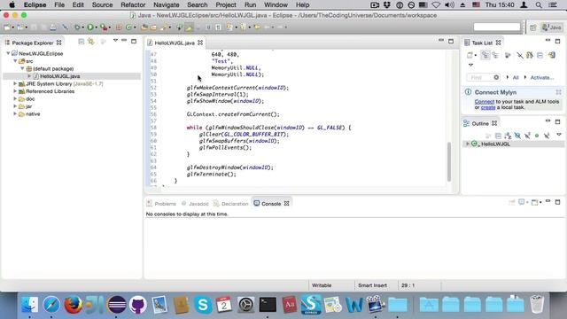Click Sort icon in Outline toolbar
This screenshot has height=319, width=567.
click(508, 136)
